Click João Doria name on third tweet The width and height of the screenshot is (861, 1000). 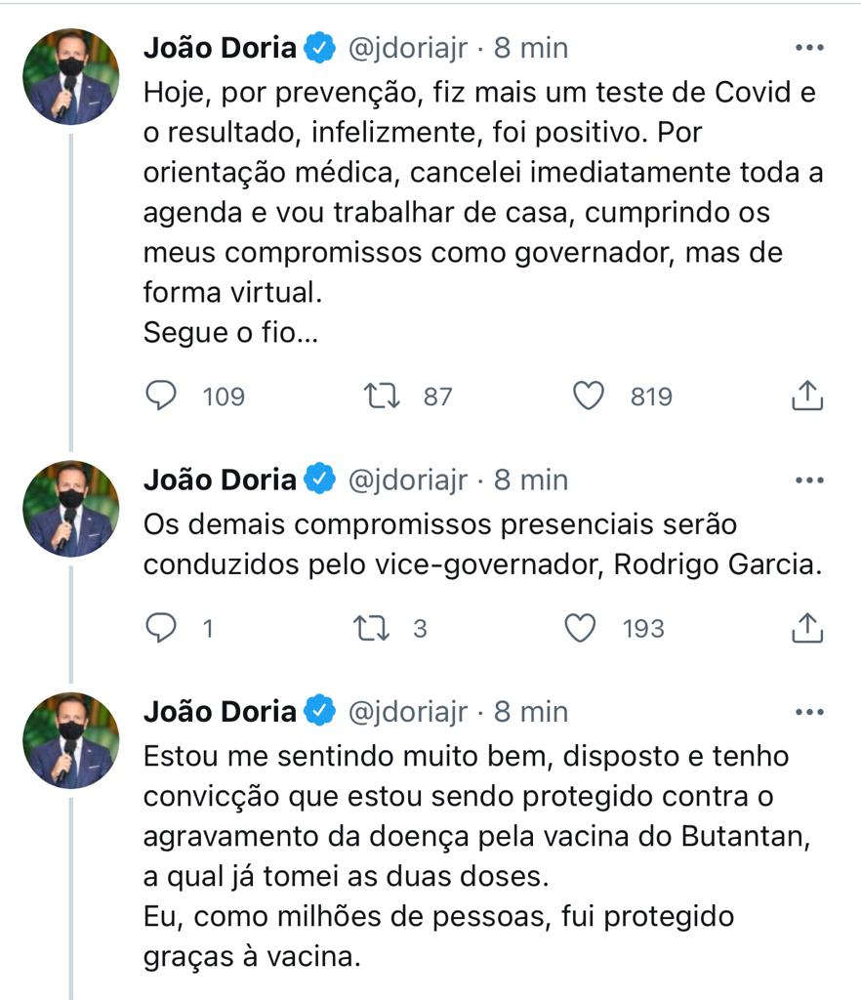tap(220, 713)
